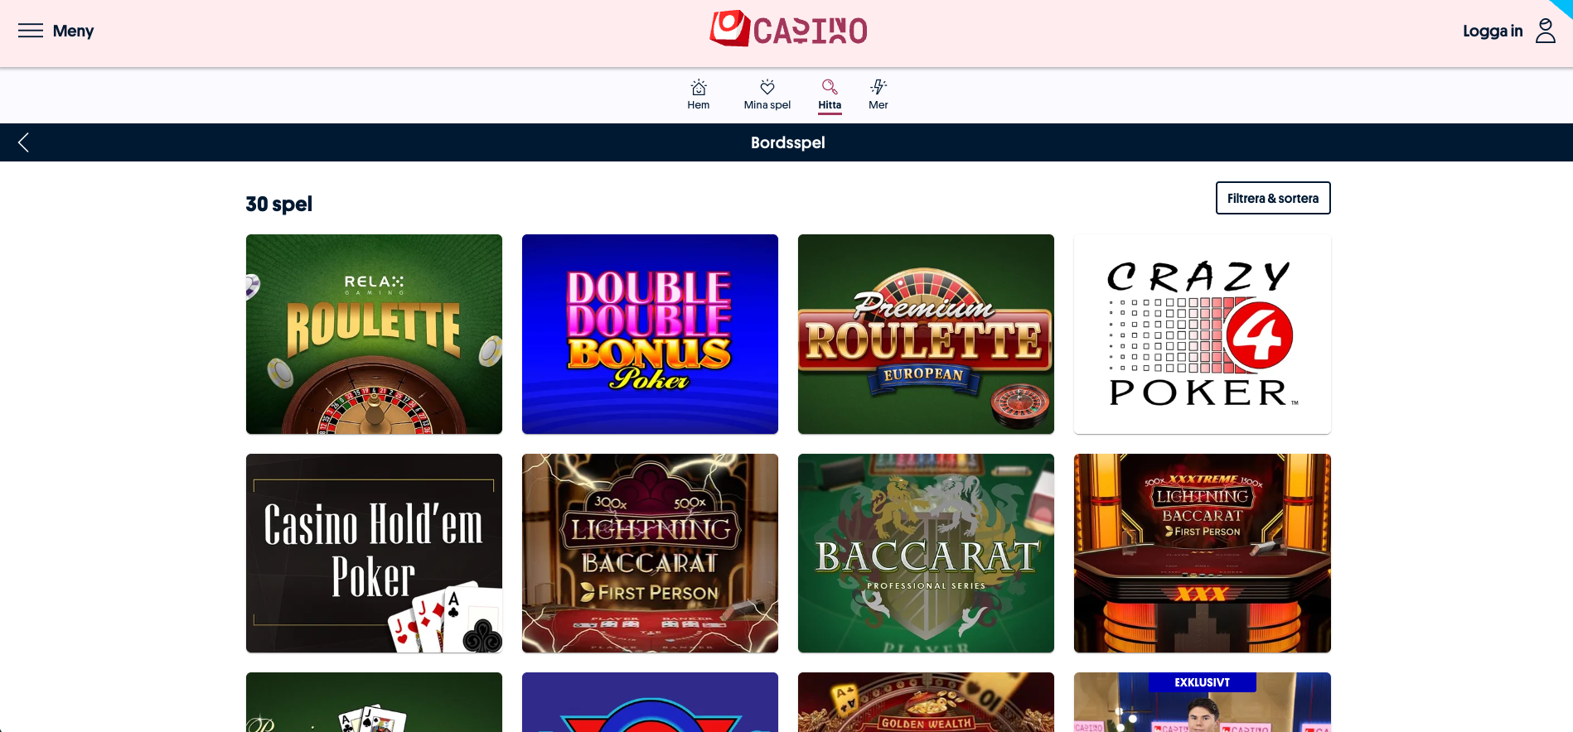Viewport: 1573px width, 732px height.
Task: Open Lightning Baccarat First Person 500x
Action: click(x=650, y=553)
